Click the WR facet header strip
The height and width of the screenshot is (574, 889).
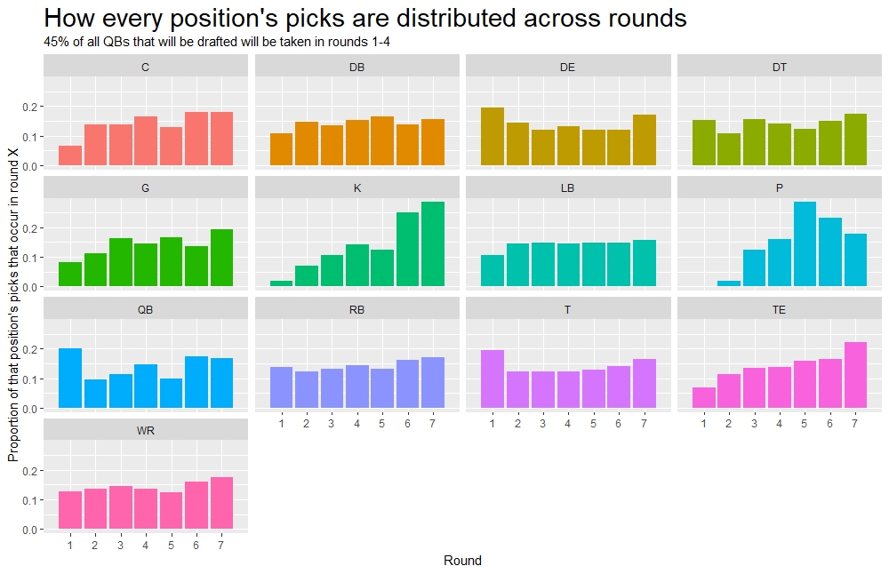point(146,430)
